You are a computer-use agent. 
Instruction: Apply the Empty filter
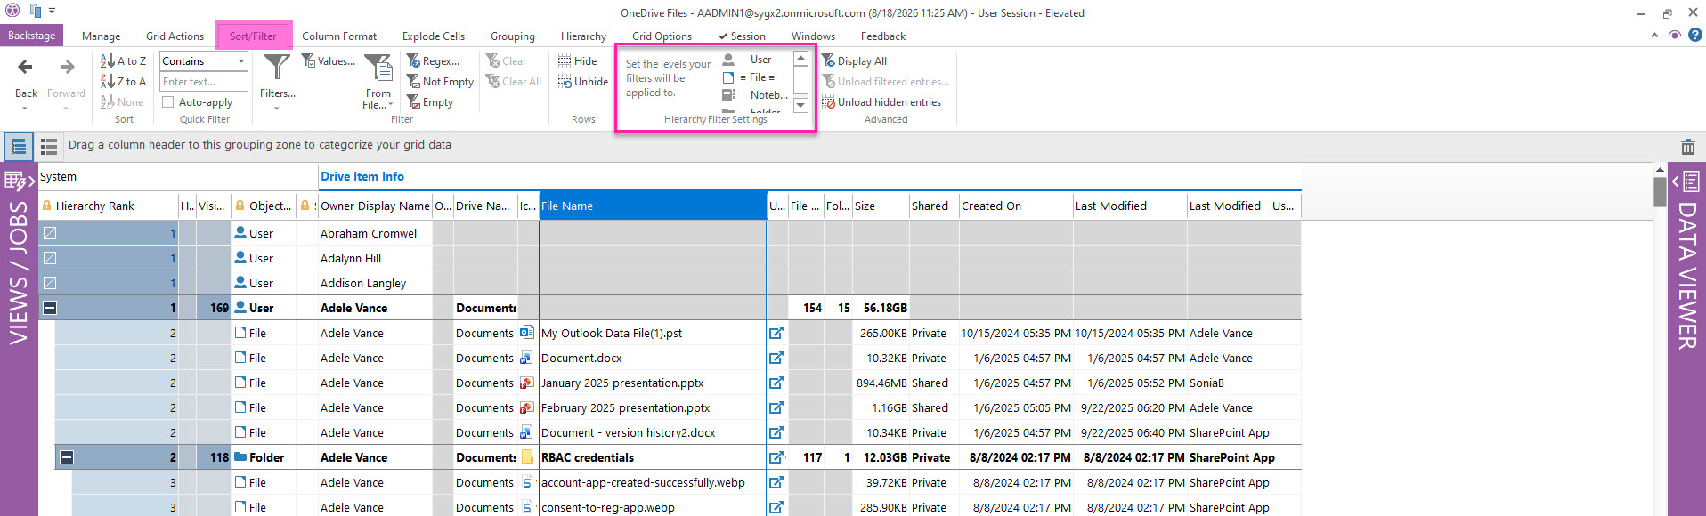(430, 102)
